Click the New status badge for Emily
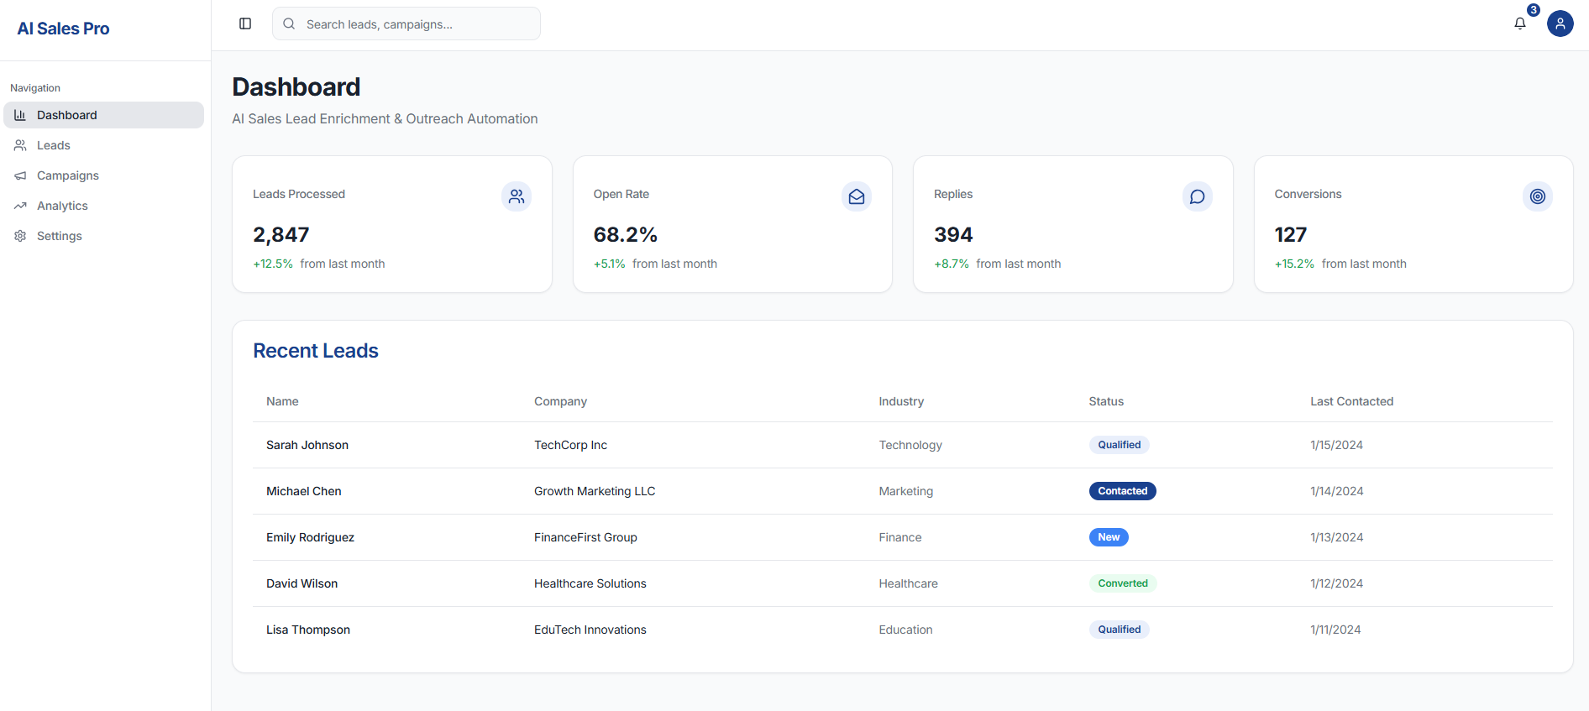Screen dimensions: 1589x711 coord(1109,537)
